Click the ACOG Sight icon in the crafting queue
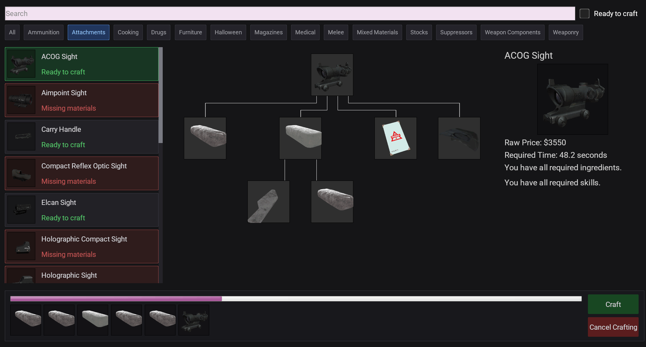This screenshot has height=347, width=646. point(194,320)
